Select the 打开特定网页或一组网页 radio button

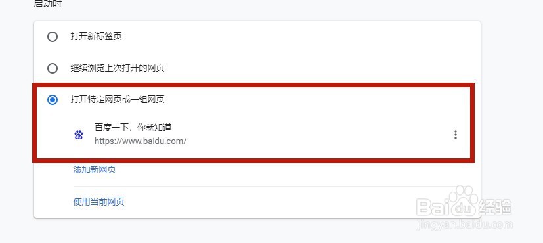point(53,100)
